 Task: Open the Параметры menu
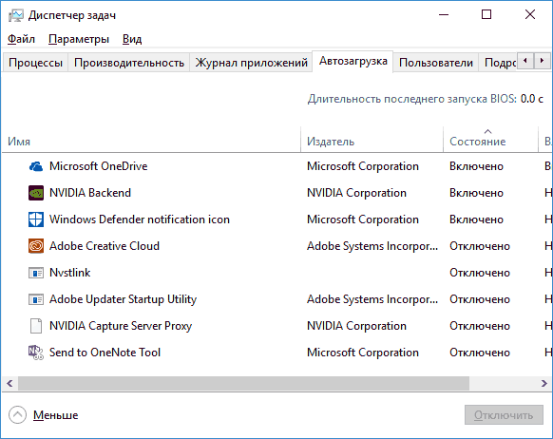pos(79,39)
